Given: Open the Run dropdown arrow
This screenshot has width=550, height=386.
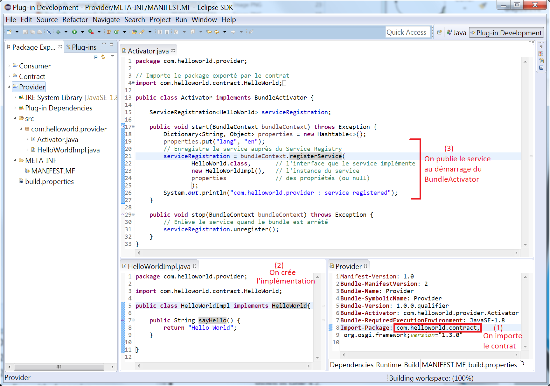Looking at the screenshot, I should click(x=82, y=32).
